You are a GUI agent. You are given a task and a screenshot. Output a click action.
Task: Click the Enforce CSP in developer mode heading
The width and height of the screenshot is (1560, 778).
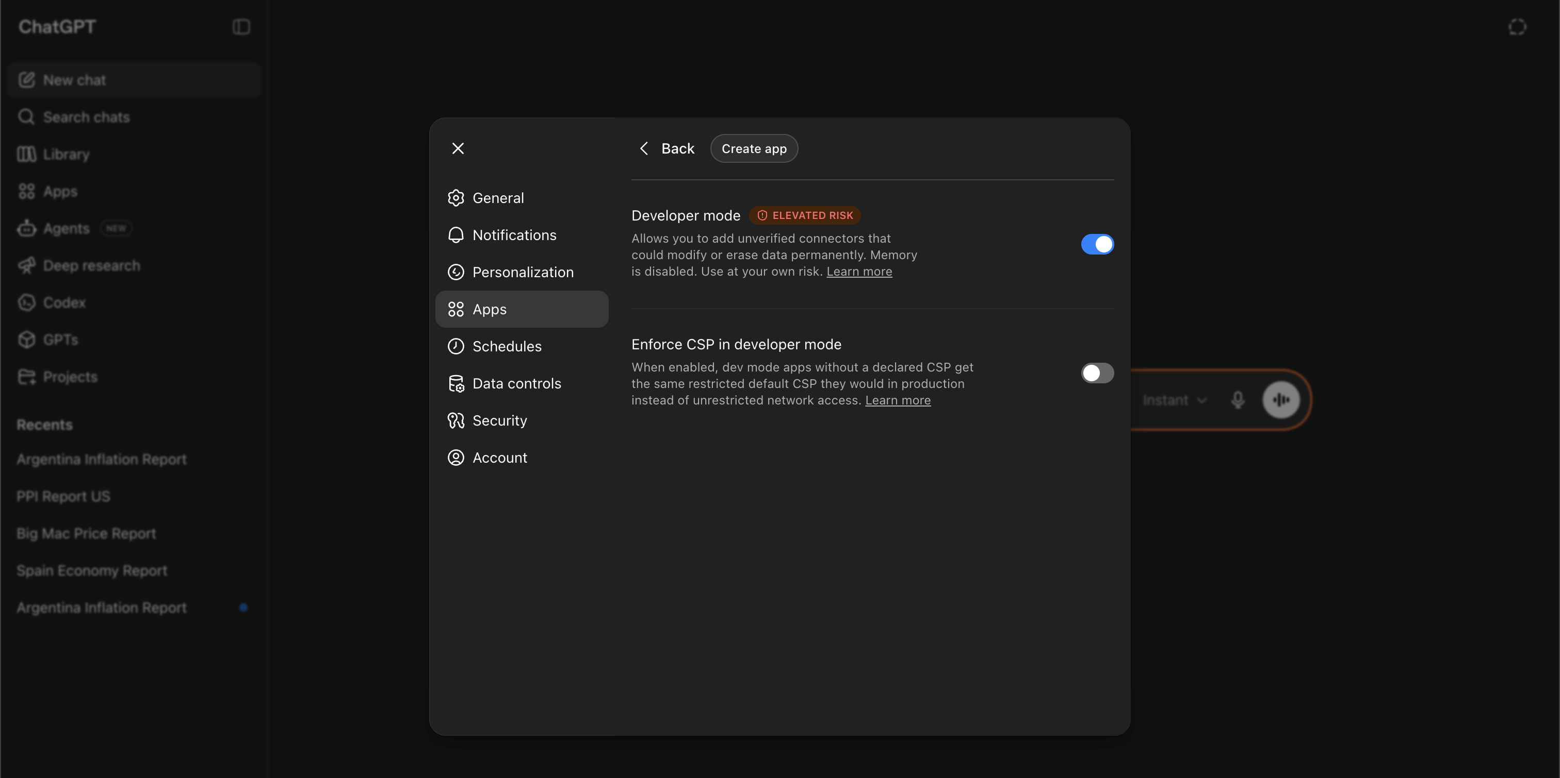[x=736, y=344]
